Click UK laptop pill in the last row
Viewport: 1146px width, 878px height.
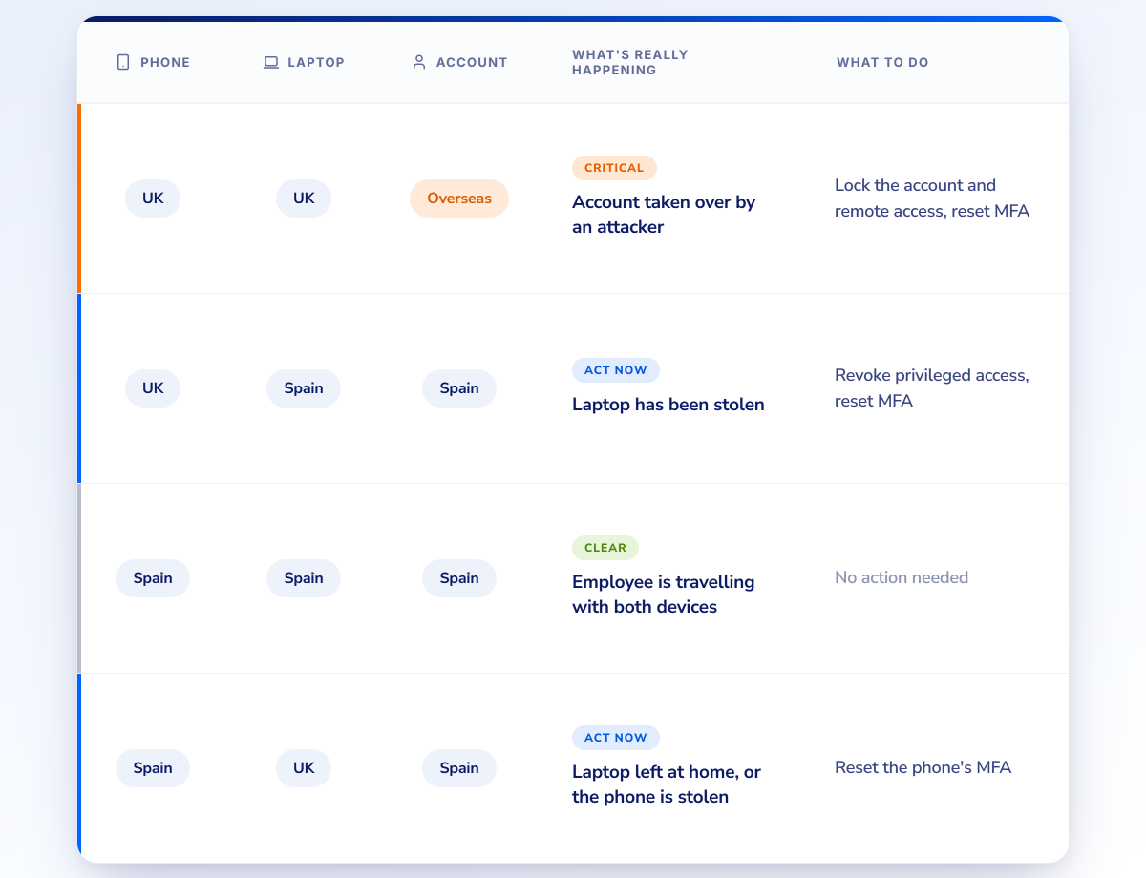(x=304, y=768)
